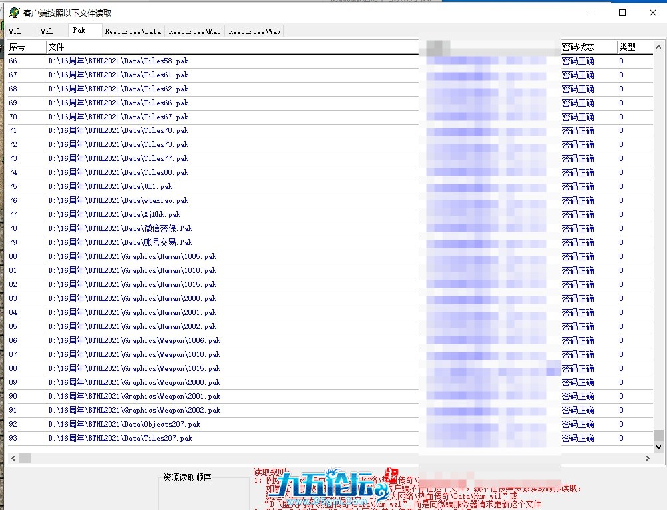667x510 pixels.
Task: Click the 序号 column header
Action: point(27,47)
